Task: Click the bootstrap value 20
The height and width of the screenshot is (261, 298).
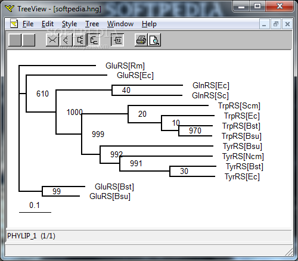Action: point(142,114)
